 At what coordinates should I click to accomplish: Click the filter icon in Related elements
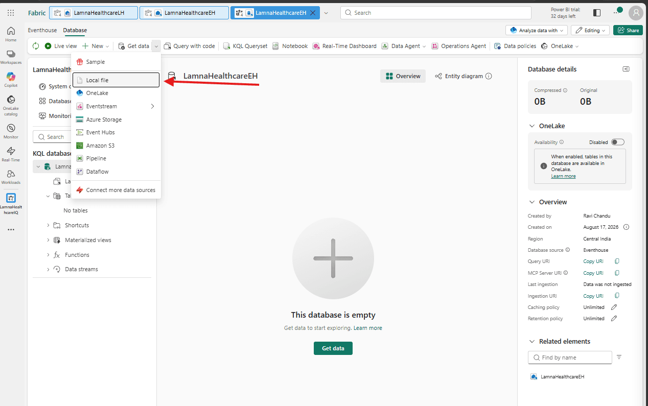(x=619, y=357)
